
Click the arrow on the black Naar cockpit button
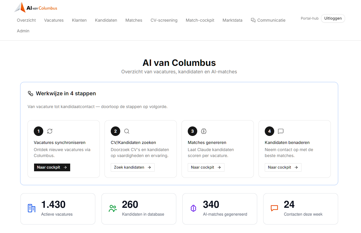tap(65, 167)
